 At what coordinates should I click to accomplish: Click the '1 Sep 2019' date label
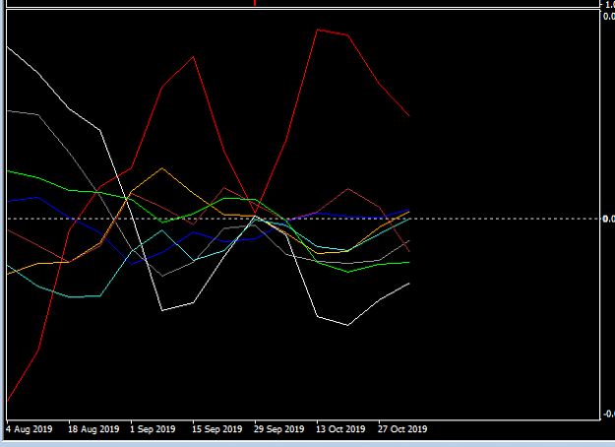pyautogui.click(x=153, y=429)
